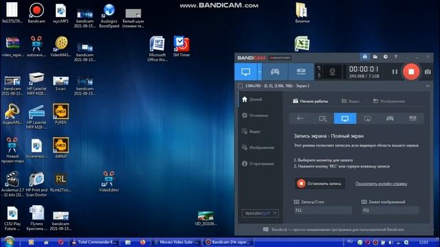Image resolution: width=440 pixels, height=247 pixels.
Task: Select the PyREN desktop icon
Action: pyautogui.click(x=60, y=114)
